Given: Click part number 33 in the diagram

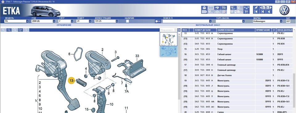Looking at the screenshot, I should click(x=137, y=56).
